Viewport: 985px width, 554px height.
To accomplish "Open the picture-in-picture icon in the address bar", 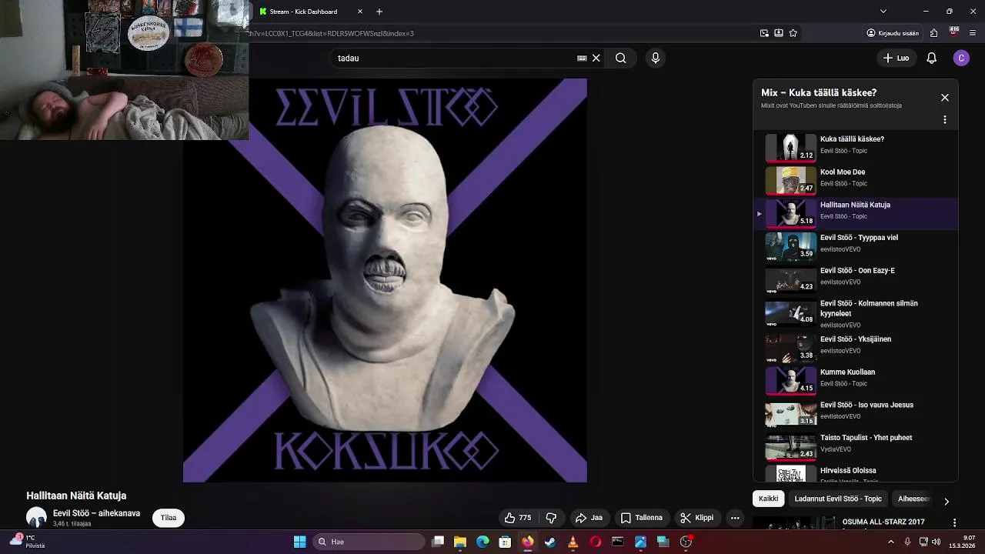I will [x=764, y=33].
